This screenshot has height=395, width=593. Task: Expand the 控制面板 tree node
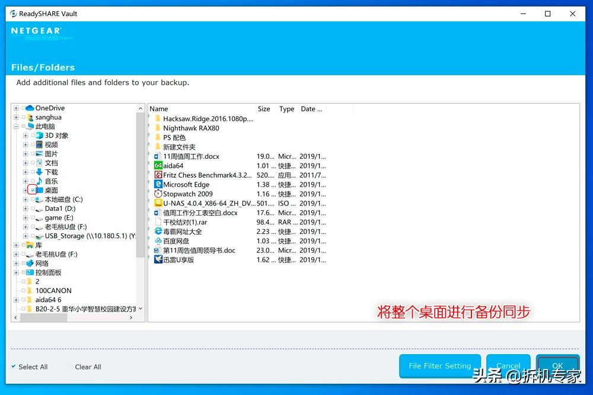click(x=16, y=272)
